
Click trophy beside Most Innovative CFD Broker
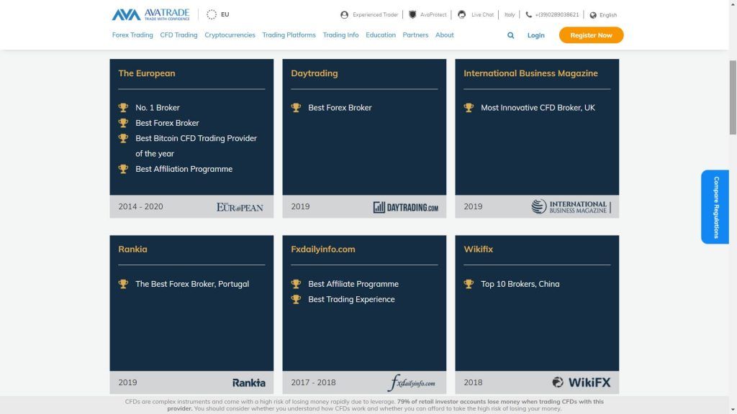(469, 108)
